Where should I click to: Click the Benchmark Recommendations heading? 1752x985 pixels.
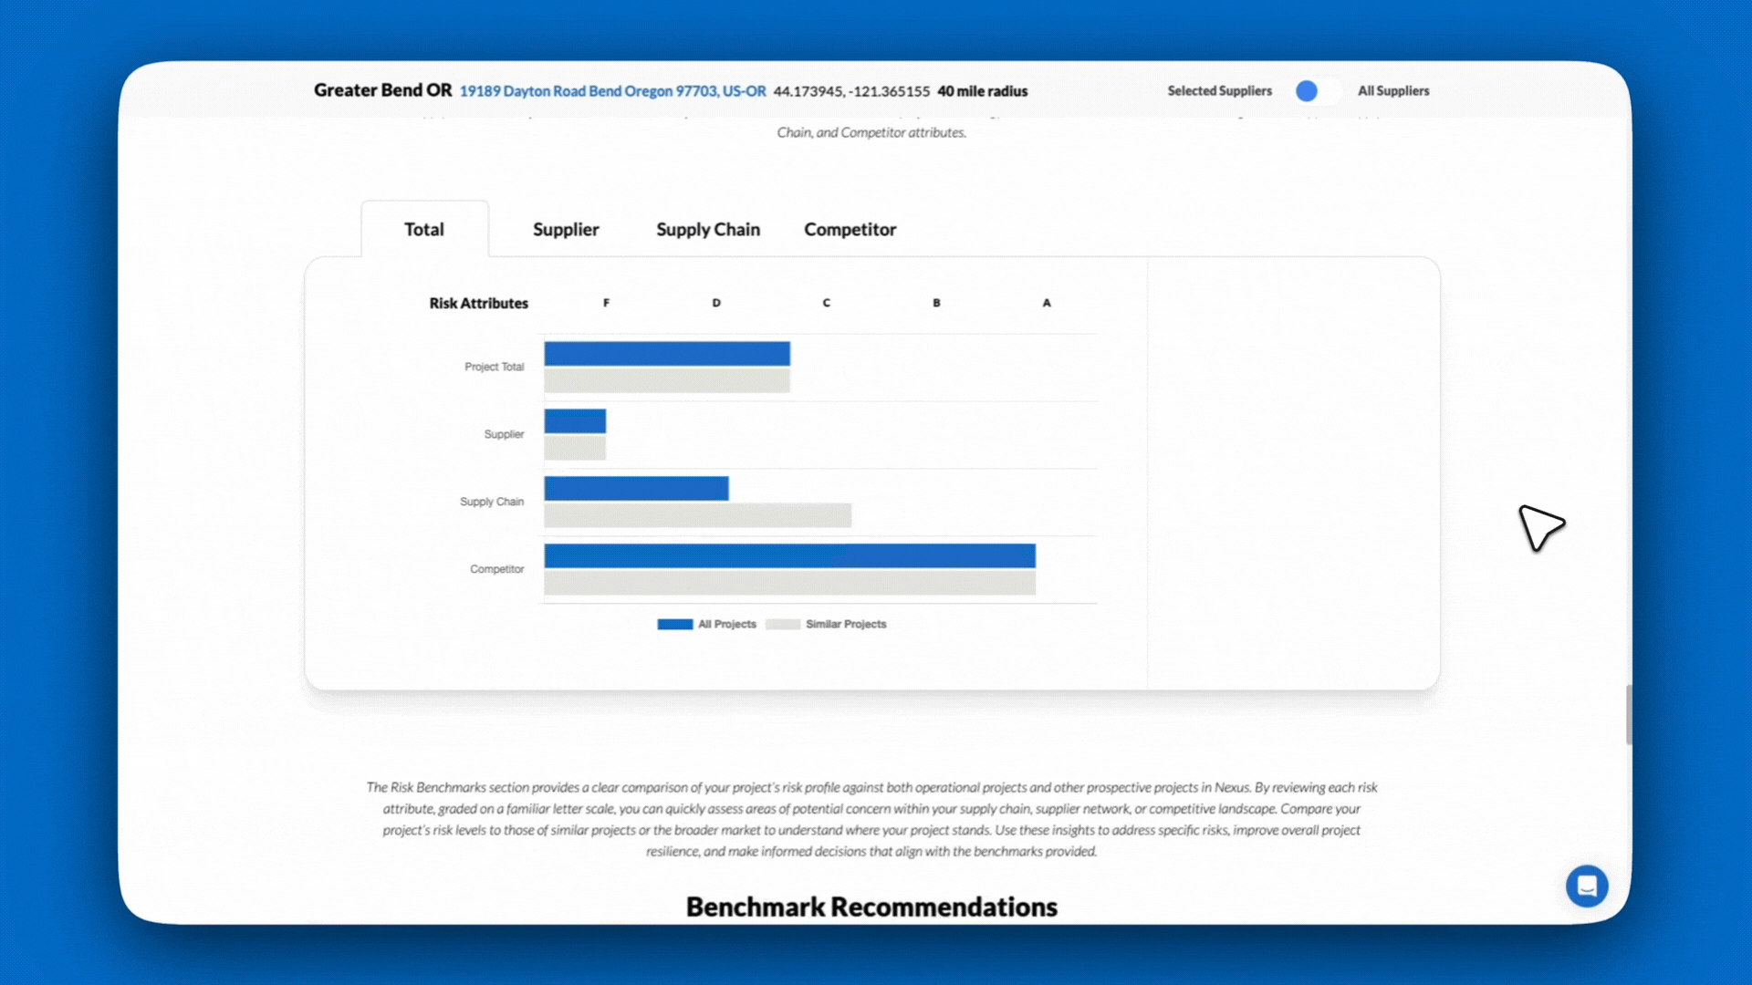click(871, 907)
